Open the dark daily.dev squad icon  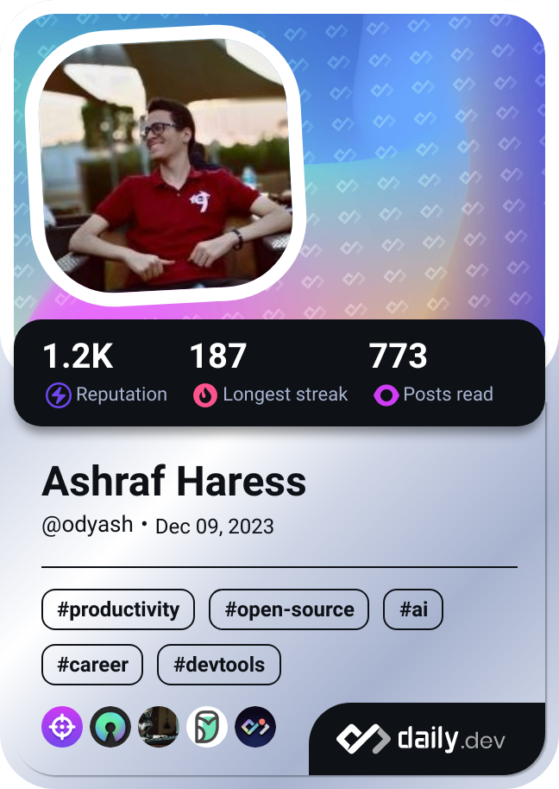tap(255, 727)
